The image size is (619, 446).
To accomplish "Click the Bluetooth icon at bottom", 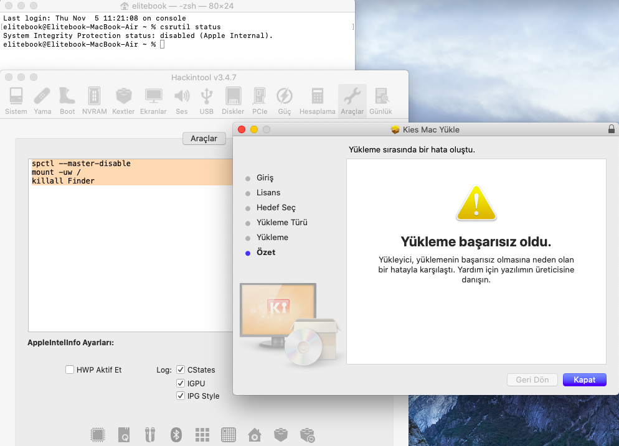I will [176, 434].
